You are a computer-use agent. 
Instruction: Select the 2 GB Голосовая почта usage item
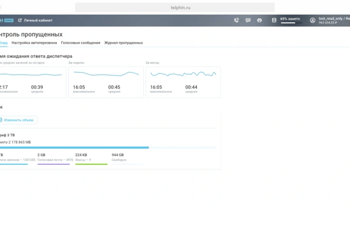point(55,159)
